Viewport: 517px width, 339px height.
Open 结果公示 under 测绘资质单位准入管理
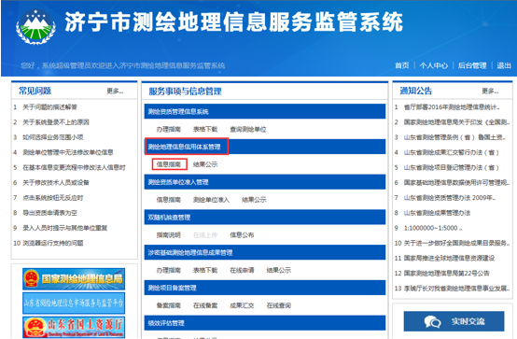coord(254,199)
